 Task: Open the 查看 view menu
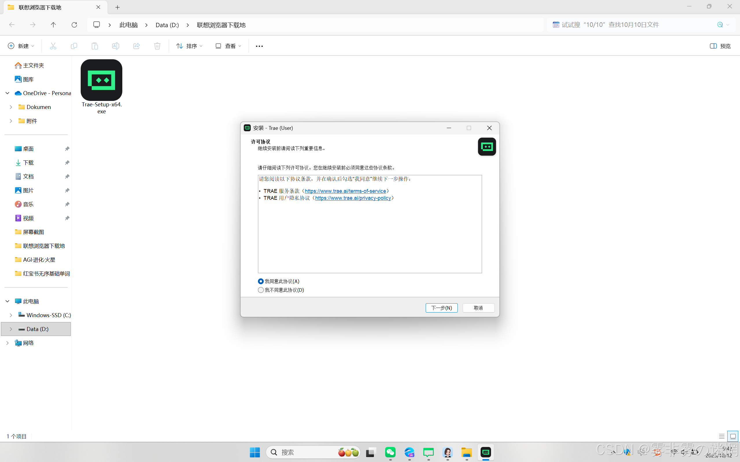click(228, 46)
